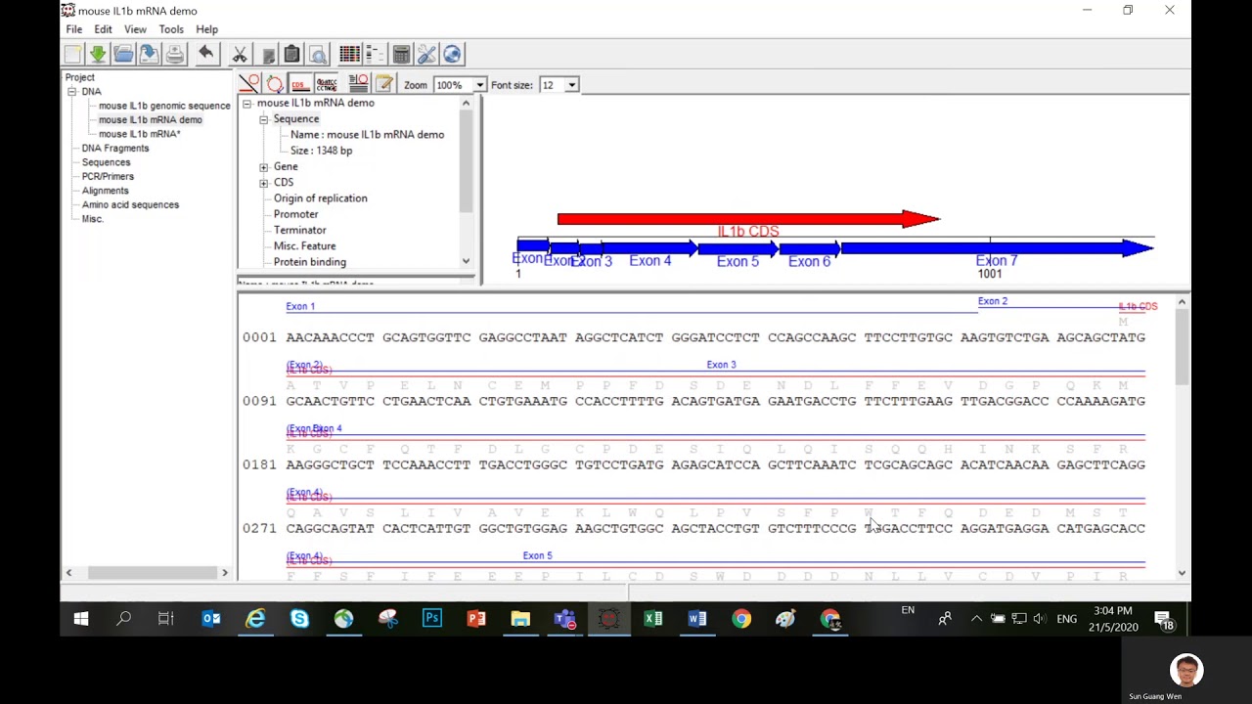Expand the CDS node
This screenshot has height=704, width=1252.
coord(263,183)
